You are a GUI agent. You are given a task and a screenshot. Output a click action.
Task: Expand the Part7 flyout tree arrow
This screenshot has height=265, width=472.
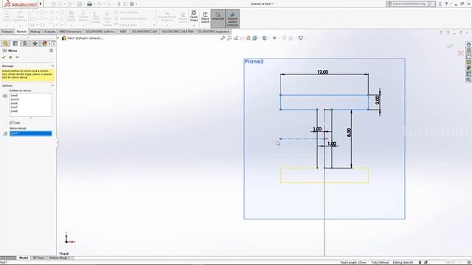[58, 38]
